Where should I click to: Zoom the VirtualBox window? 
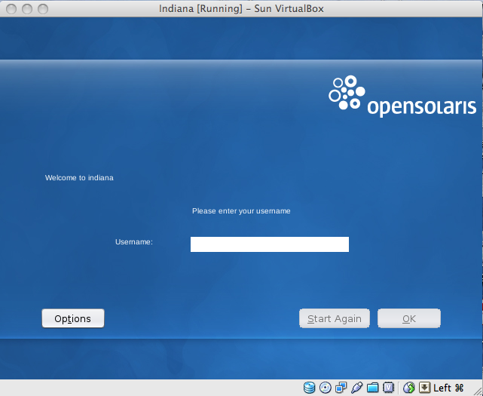[43, 9]
